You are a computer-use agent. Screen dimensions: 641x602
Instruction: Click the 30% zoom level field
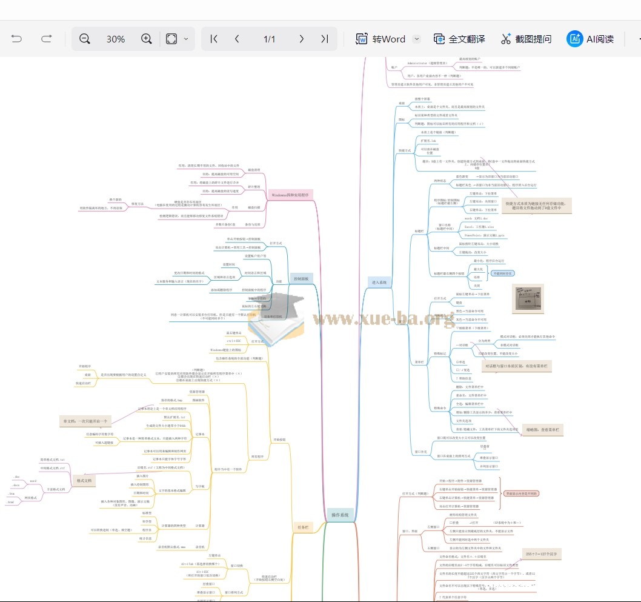pyautogui.click(x=116, y=39)
